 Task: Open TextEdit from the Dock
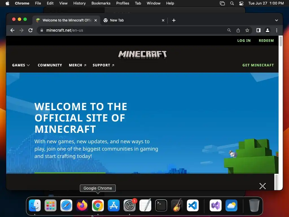click(145, 205)
